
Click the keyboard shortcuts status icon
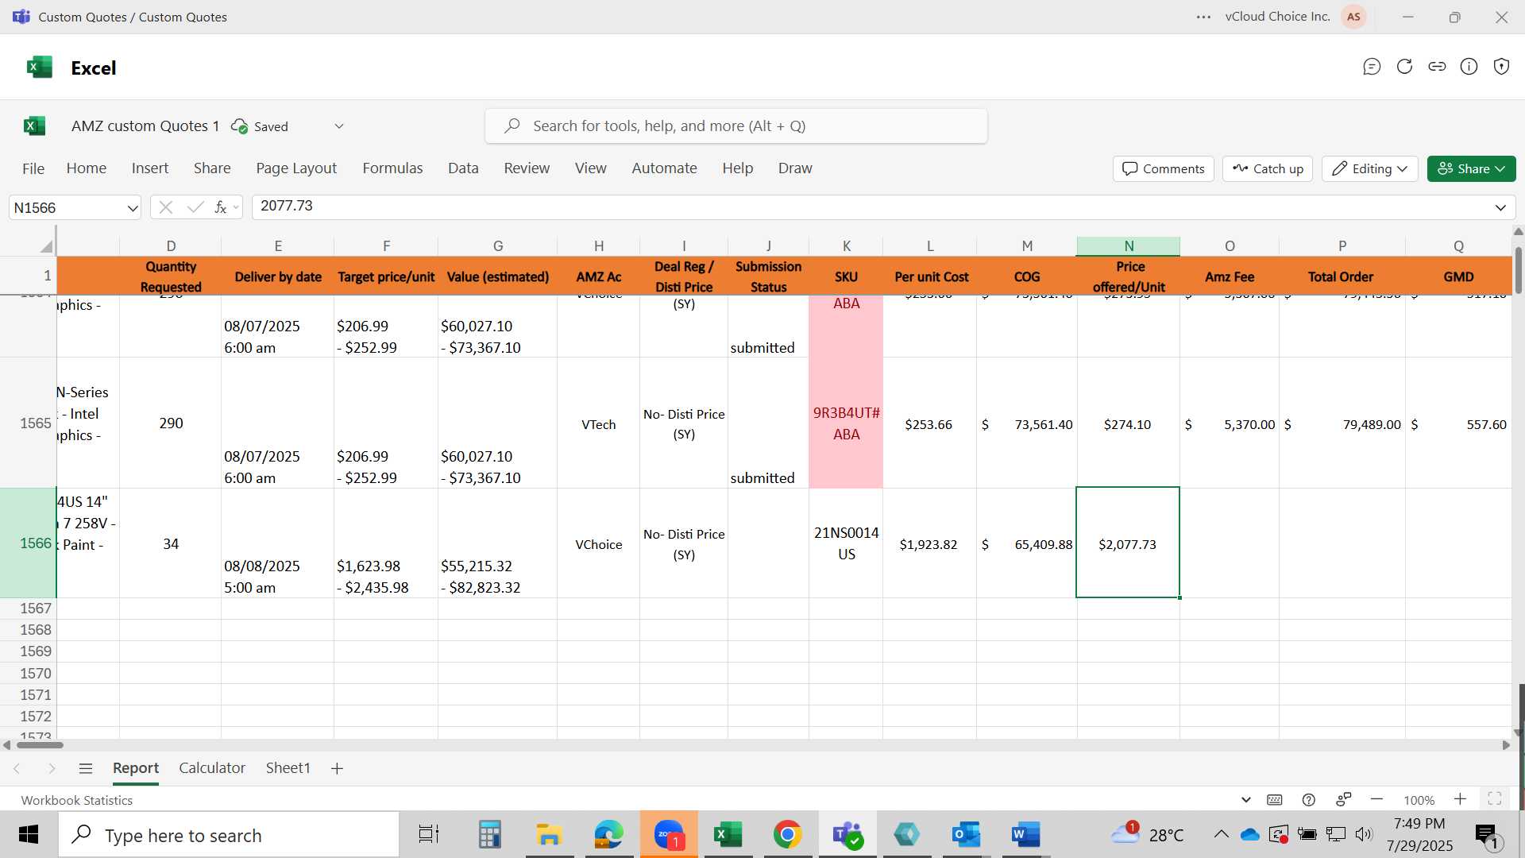1274,800
